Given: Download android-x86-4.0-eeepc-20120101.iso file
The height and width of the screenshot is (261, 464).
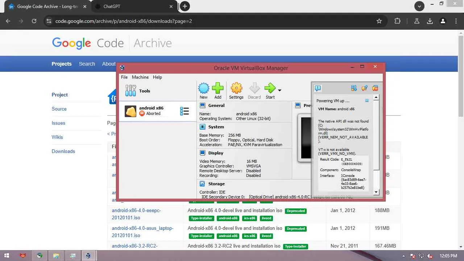Looking at the screenshot, I should click(x=136, y=214).
